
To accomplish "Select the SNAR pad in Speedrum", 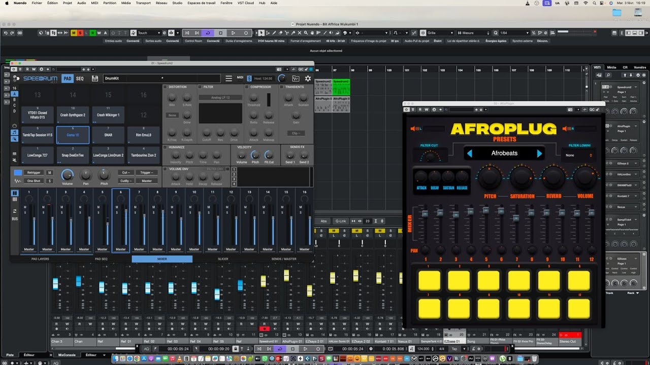I will [x=108, y=135].
